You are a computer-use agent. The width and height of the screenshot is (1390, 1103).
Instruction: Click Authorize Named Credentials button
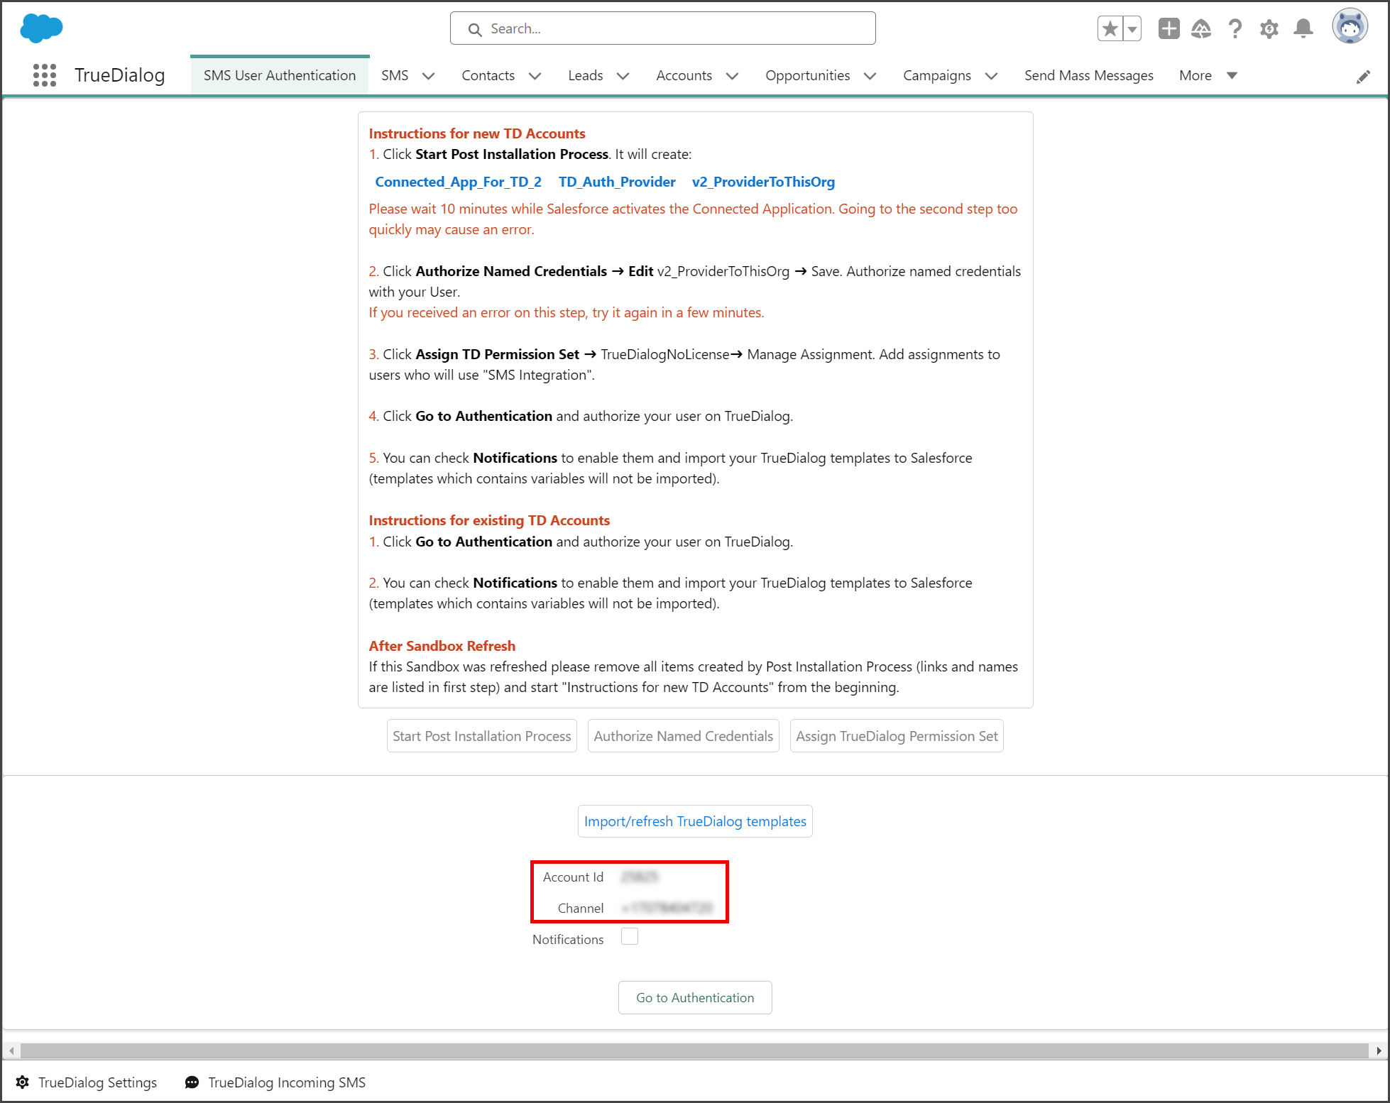pos(683,736)
